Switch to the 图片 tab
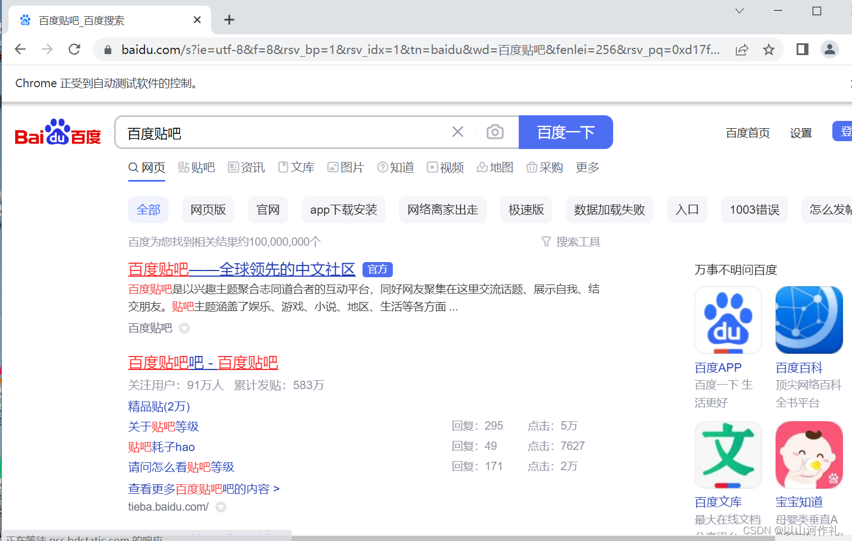Image resolution: width=852 pixels, height=541 pixels. click(x=346, y=168)
